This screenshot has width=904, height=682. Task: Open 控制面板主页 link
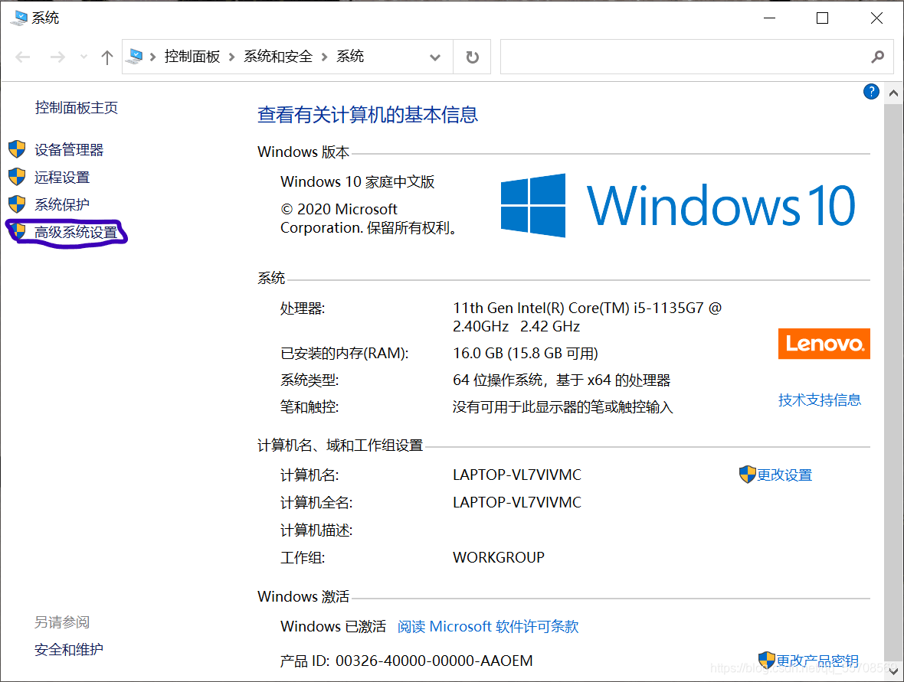(x=76, y=108)
